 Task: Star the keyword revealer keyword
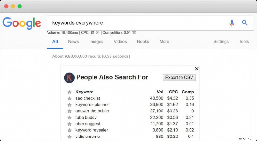coord(70,130)
